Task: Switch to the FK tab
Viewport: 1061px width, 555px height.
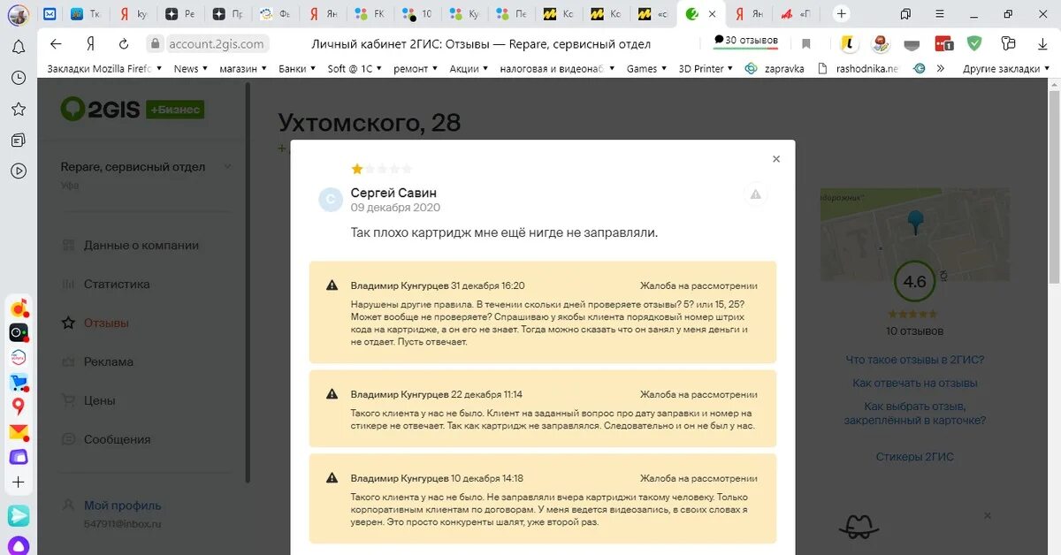Action: [370, 14]
